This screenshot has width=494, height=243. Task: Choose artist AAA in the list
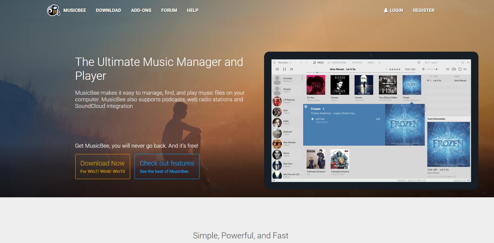point(287,112)
